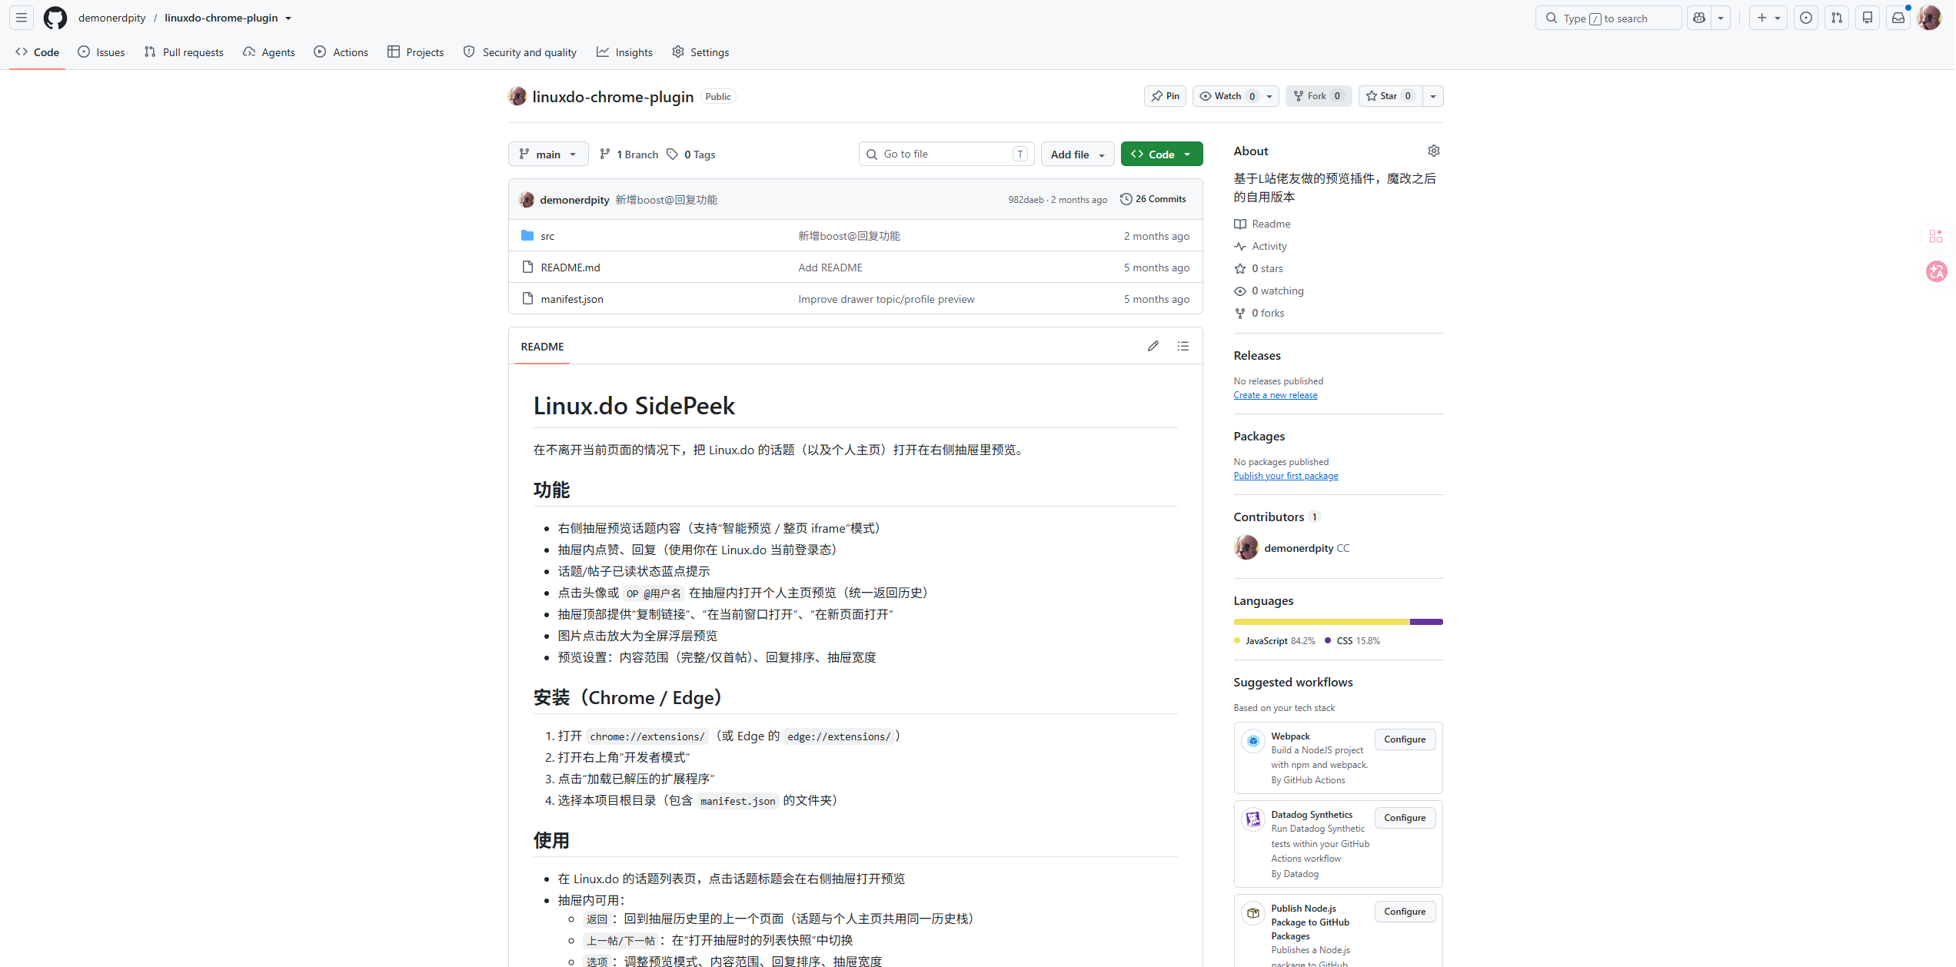This screenshot has height=967, width=1956.
Task: Select the README tab in file viewer
Action: 542,347
